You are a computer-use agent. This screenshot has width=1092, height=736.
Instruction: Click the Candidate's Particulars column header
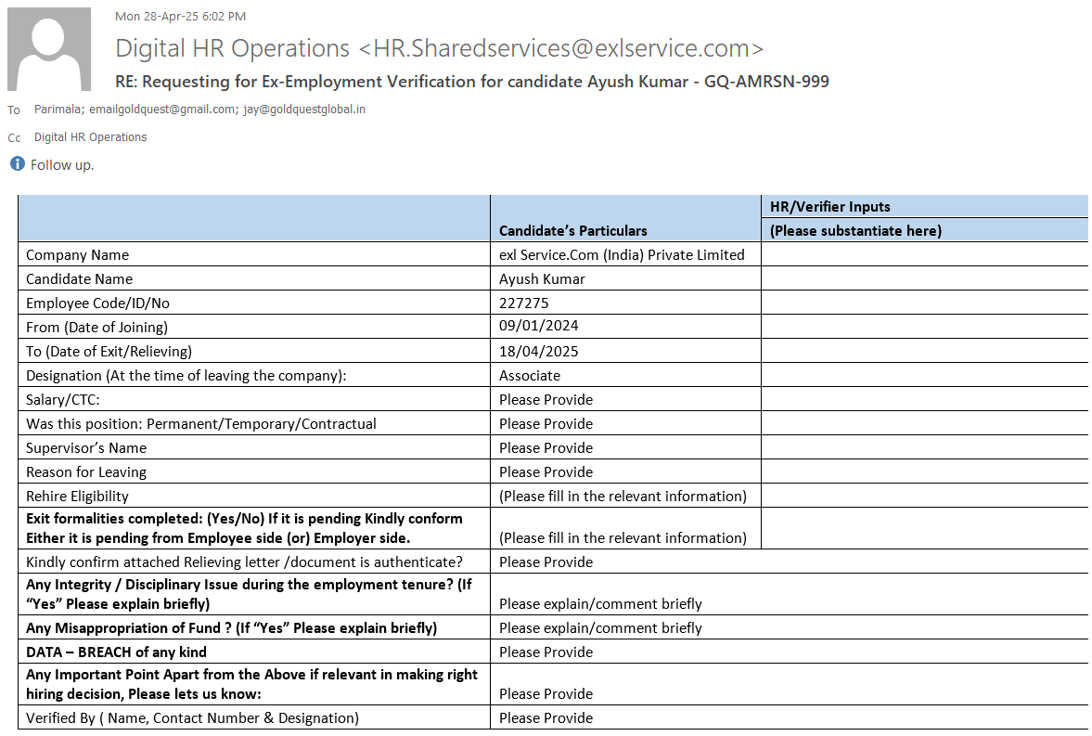pos(573,231)
